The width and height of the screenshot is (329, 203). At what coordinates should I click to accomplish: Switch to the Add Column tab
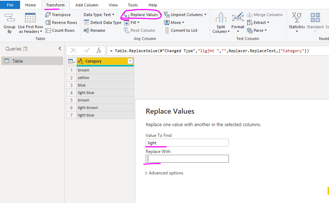click(x=87, y=5)
